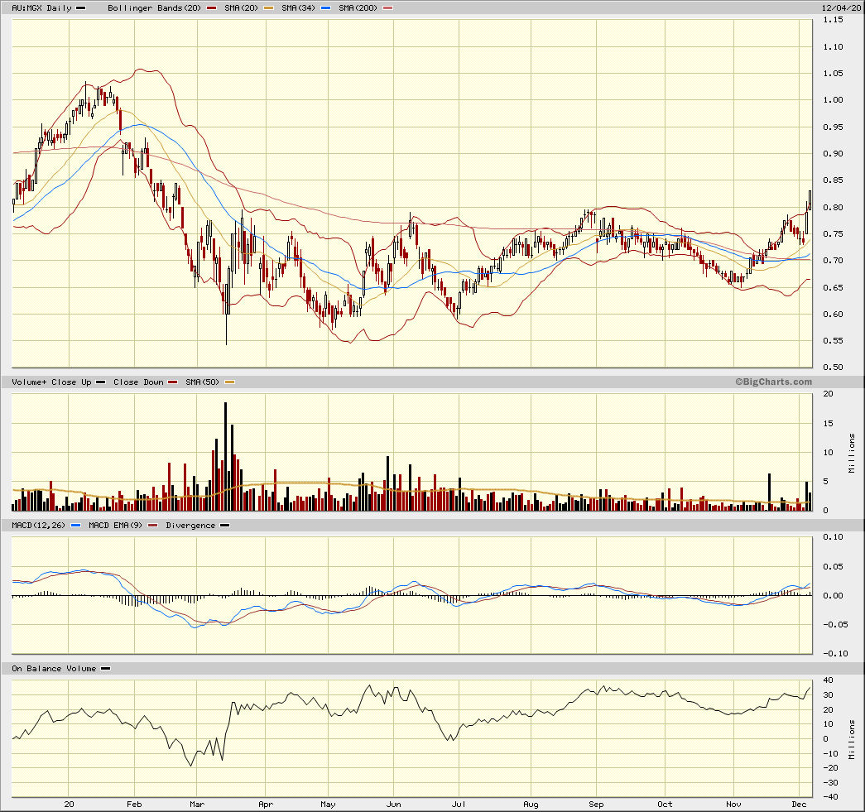The width and height of the screenshot is (865, 812).
Task: Click the 0.50 price axis label
Action: click(833, 368)
